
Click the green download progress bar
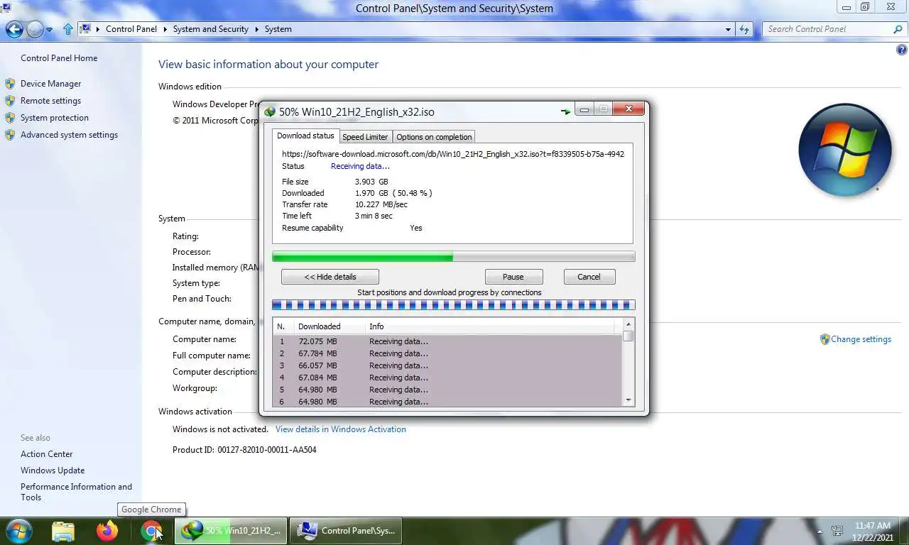point(453,257)
